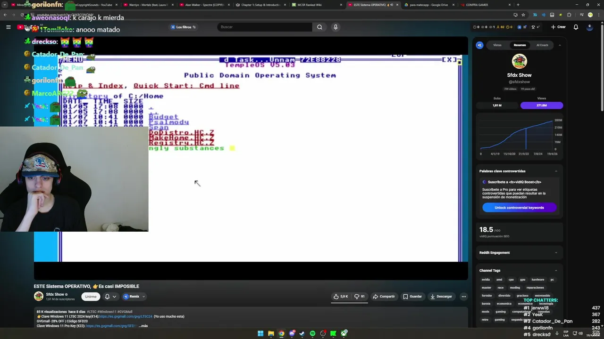Viewport: 604px width, 339px height.
Task: Collapse Palabras clave controvertidas section
Action: point(556,171)
